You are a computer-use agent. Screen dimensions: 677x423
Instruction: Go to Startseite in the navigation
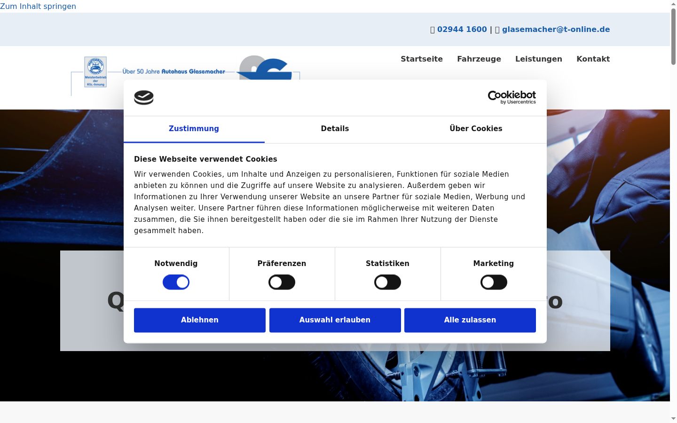(422, 59)
